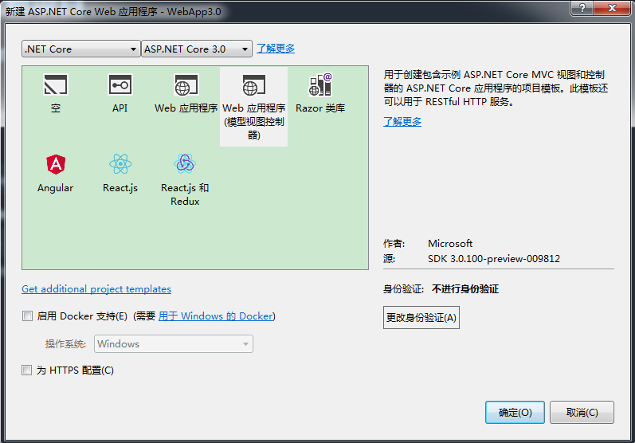The width and height of the screenshot is (635, 443).
Task: Select the Angular template icon
Action: (56, 164)
